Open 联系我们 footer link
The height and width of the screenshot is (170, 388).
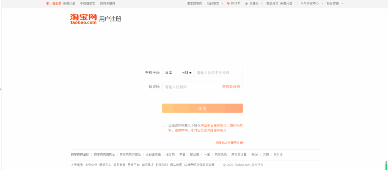162,165
